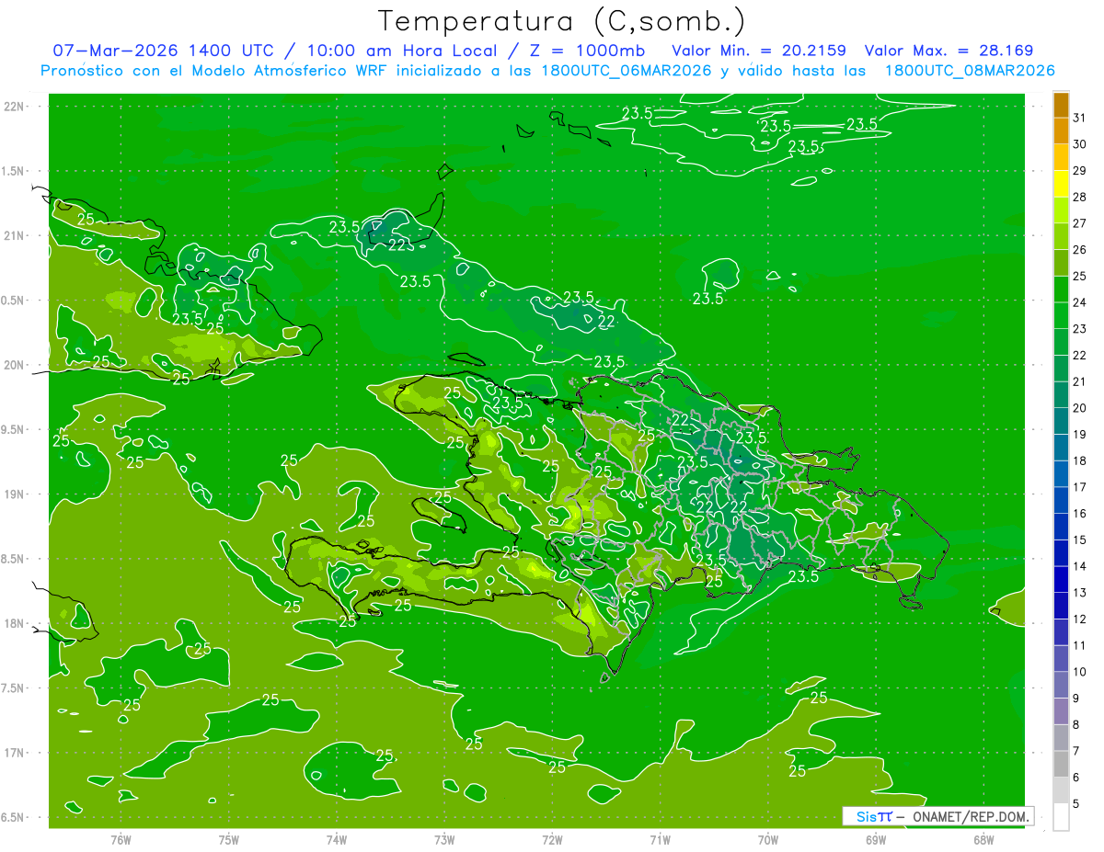Click the yellow swatch between 28 and 29
Viewport: 1104px width, 852px height.
click(1062, 184)
